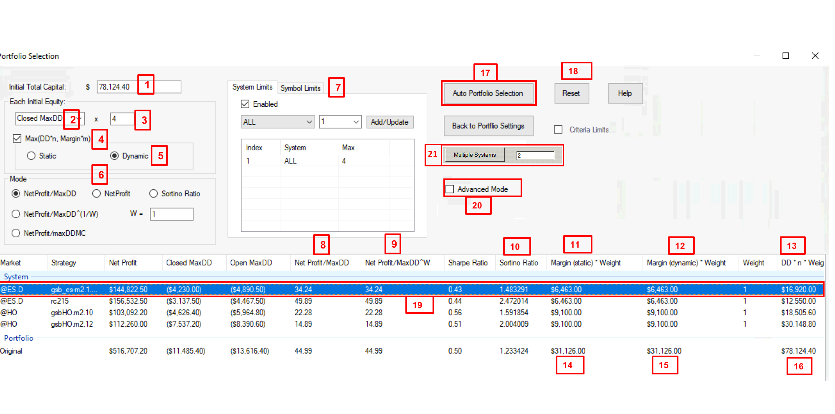Switch to the Symbol Limits tab
Image resolution: width=835 pixels, height=414 pixels.
(300, 88)
